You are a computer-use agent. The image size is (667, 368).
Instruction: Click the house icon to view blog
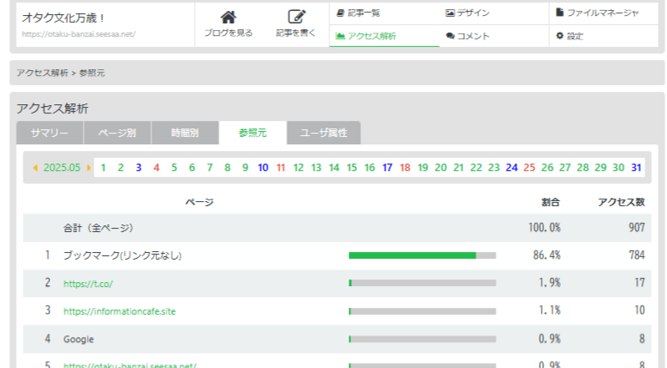(x=227, y=18)
